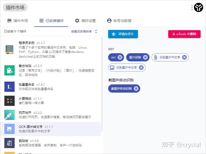This screenshot has width=206, height=154.
Task: Click the OCR-图片转文字 plugin icon
Action: (9, 129)
